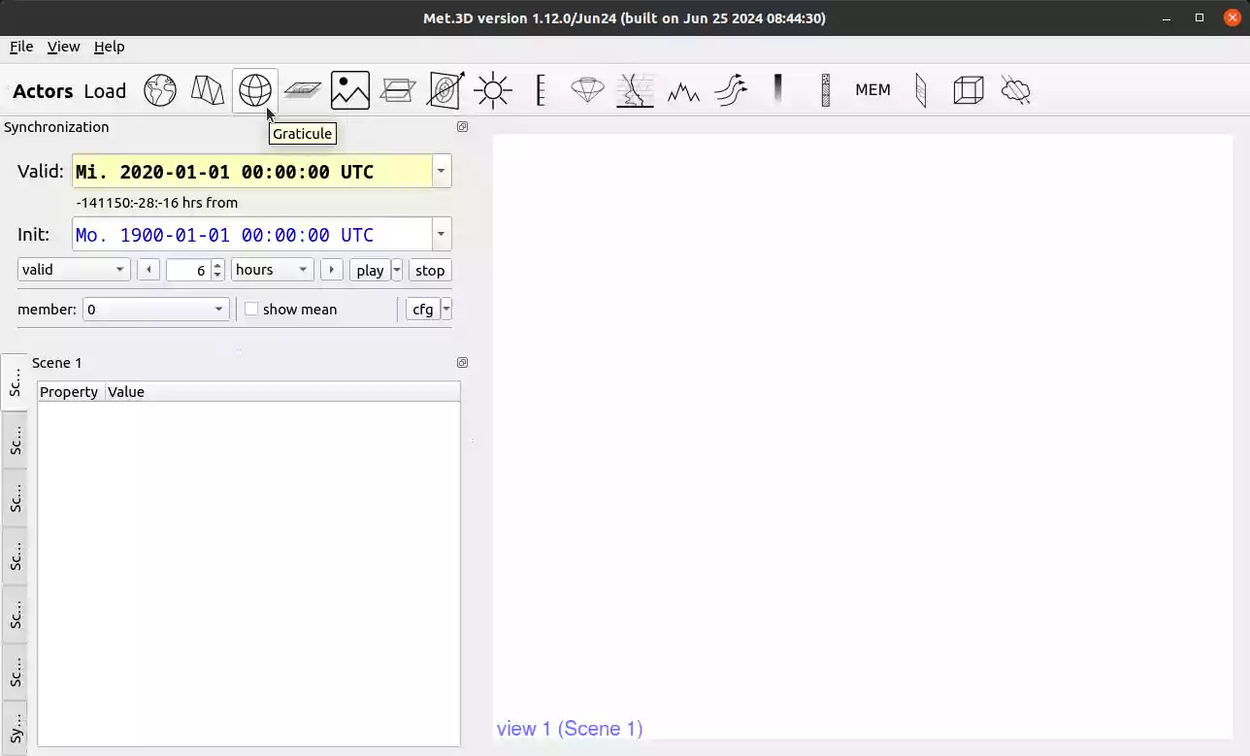This screenshot has height=756, width=1250.
Task: Click the sun lighting icon
Action: coord(493,91)
